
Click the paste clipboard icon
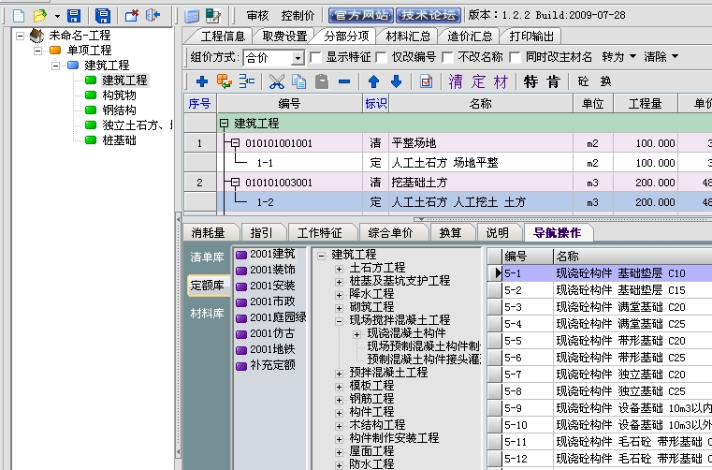322,81
